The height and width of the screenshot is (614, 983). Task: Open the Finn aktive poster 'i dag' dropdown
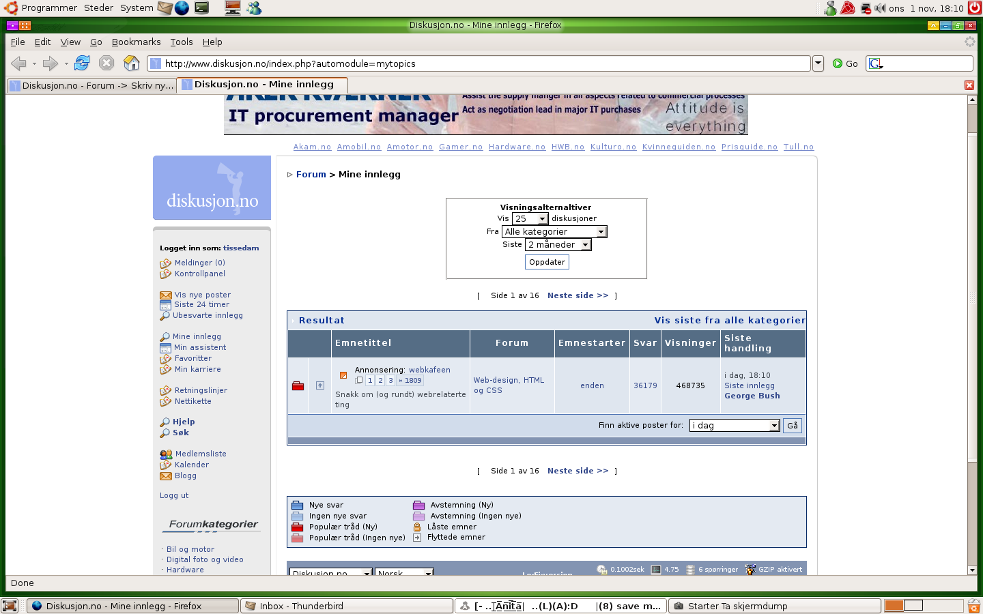click(735, 426)
